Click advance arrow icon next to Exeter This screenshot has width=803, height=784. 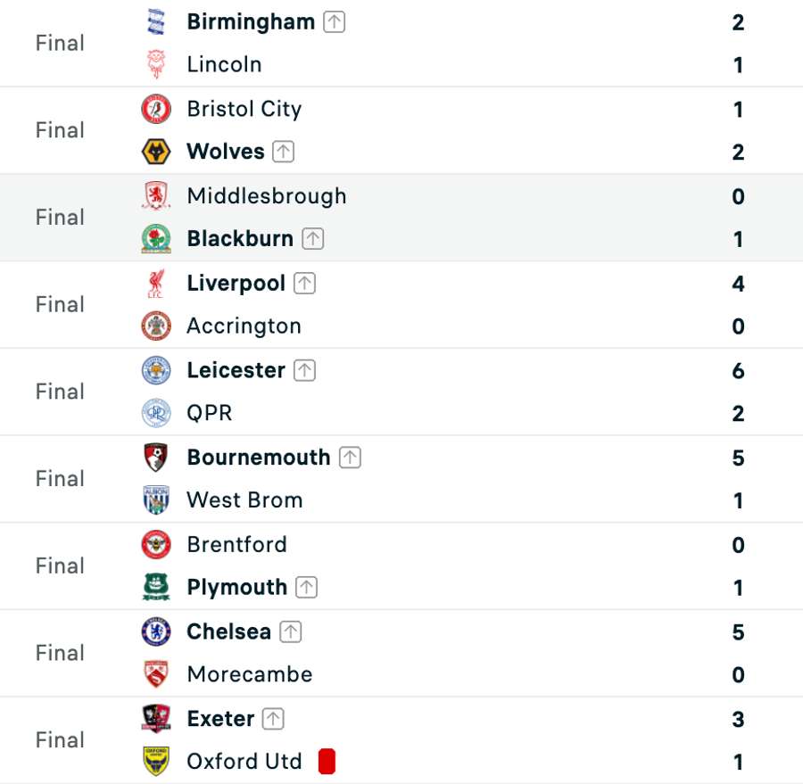pos(273,719)
